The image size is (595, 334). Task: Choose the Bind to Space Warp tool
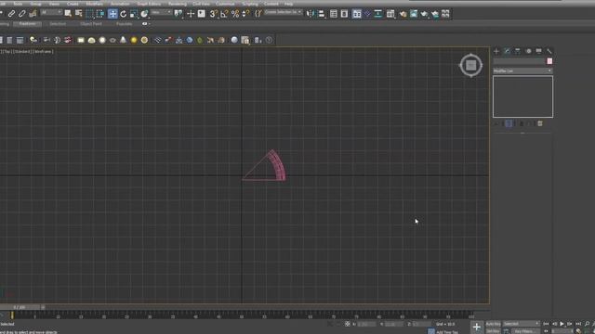[33, 14]
